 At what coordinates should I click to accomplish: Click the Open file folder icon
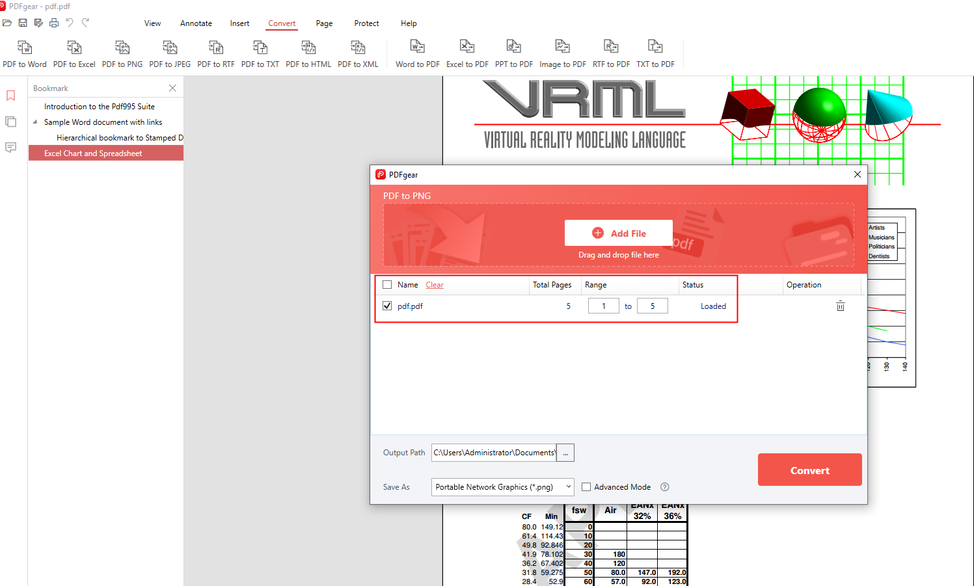pos(7,23)
